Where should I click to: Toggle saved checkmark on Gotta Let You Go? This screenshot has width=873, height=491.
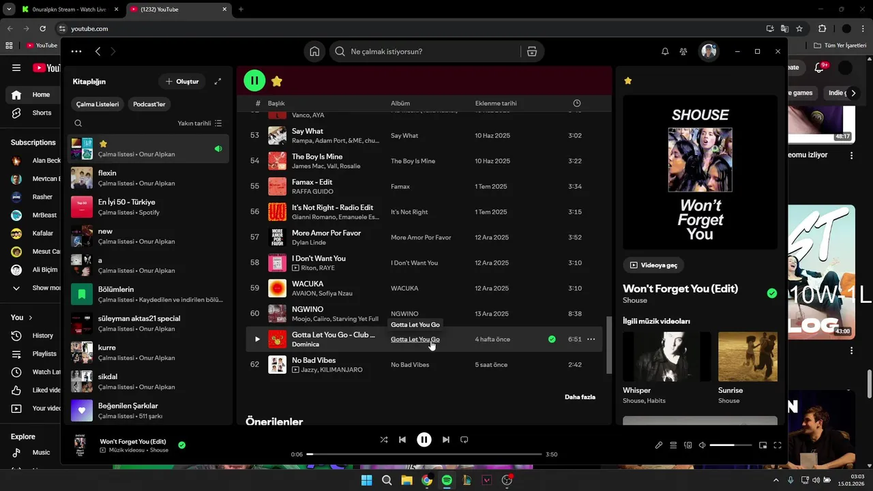click(x=552, y=339)
